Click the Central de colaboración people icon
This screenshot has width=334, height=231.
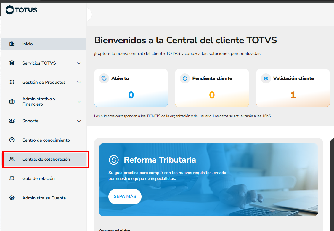pos(12,159)
